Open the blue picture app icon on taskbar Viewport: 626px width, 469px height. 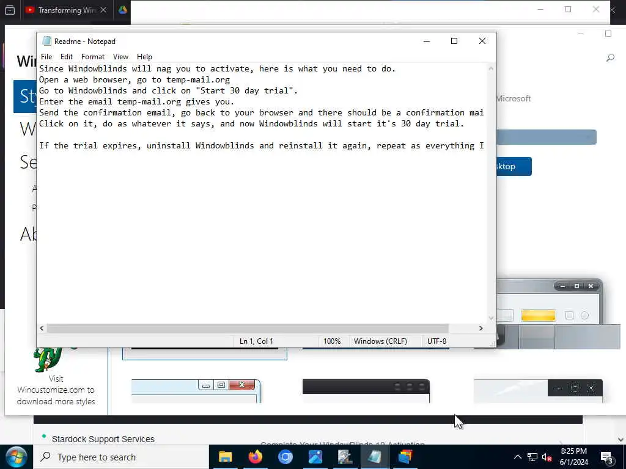click(315, 457)
